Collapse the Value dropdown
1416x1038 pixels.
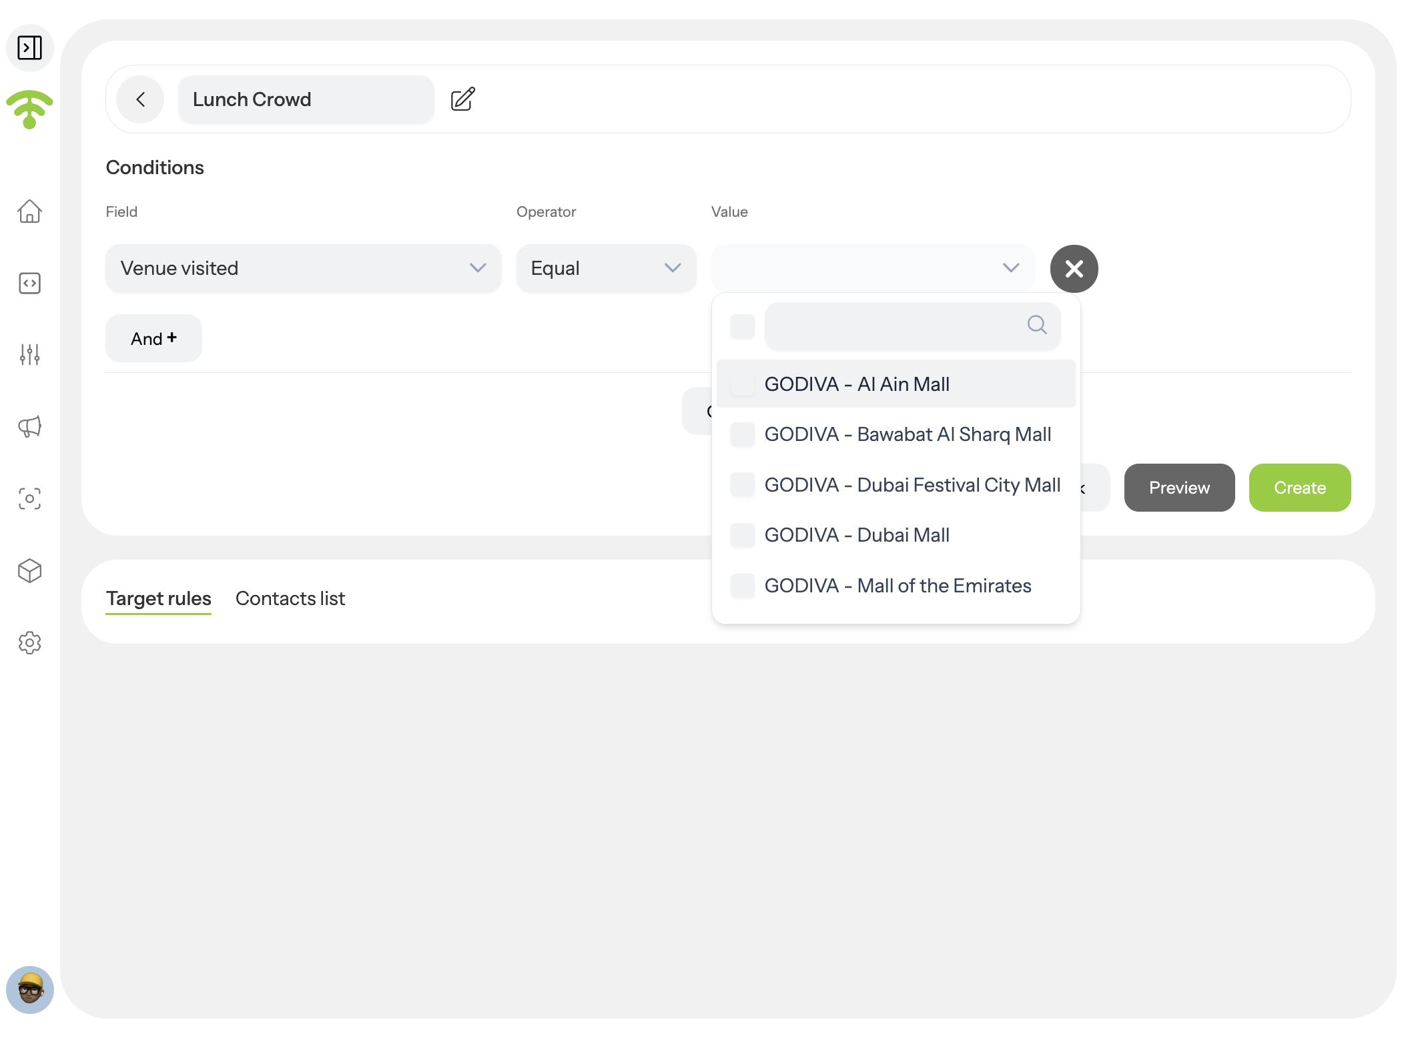pyautogui.click(x=873, y=268)
